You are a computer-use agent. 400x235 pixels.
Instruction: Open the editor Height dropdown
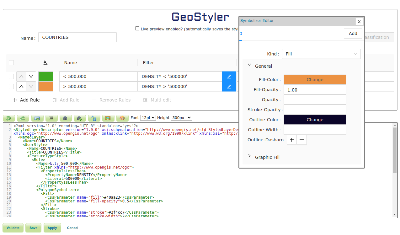(181, 118)
